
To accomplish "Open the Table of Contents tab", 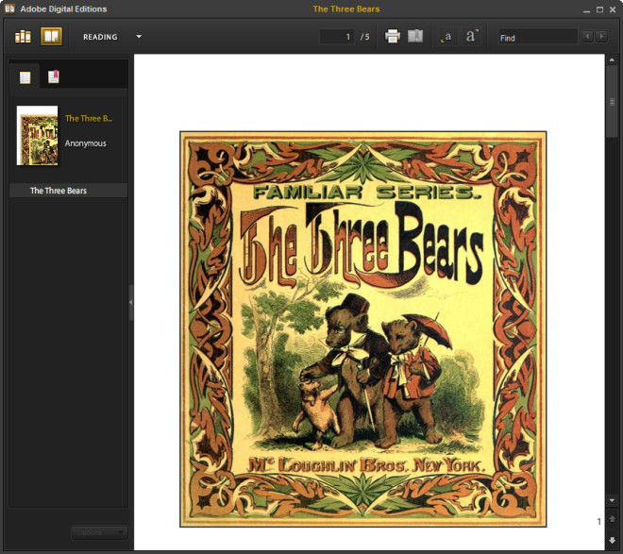I will coord(25,77).
